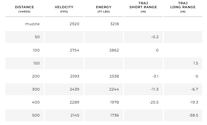The height and width of the screenshot is (125, 207).
Task: Select the muzzle velocity value 2920
Action: pos(74,24)
